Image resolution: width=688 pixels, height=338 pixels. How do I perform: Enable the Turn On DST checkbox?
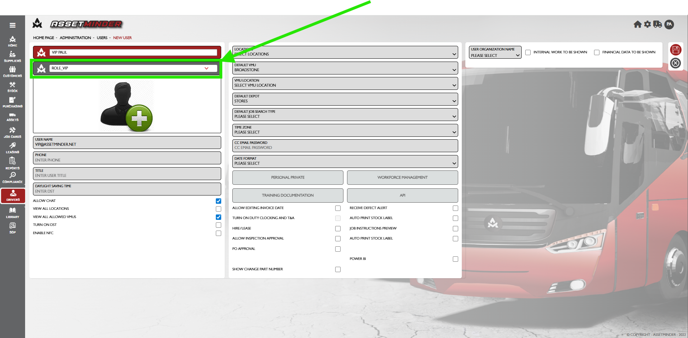tap(218, 225)
